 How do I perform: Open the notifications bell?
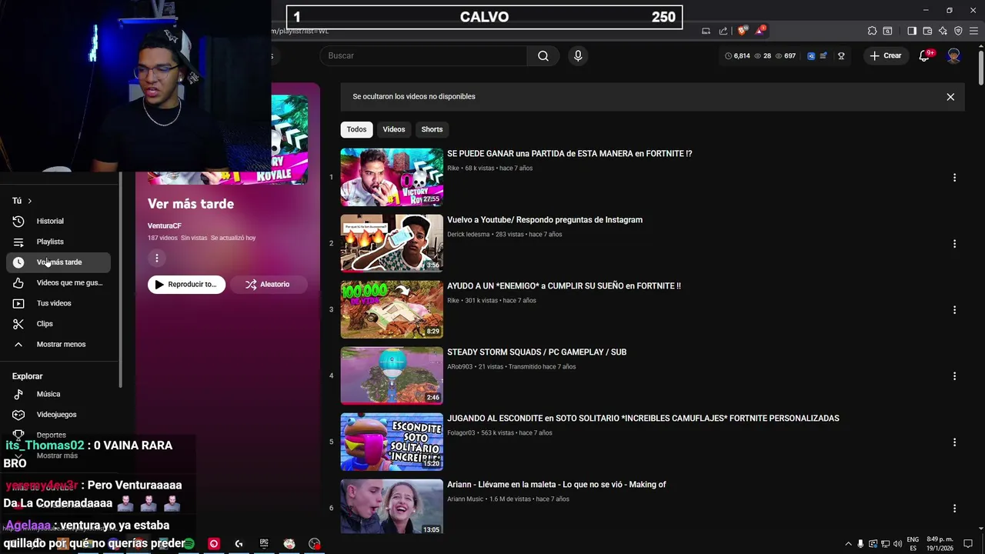pos(925,55)
